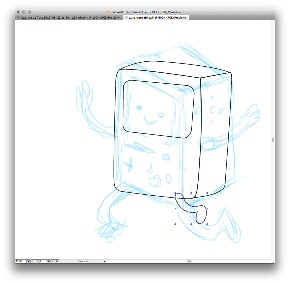290x284 pixels.
Task: Close the Captura de Tela document tab
Action: pyautogui.click(x=18, y=18)
